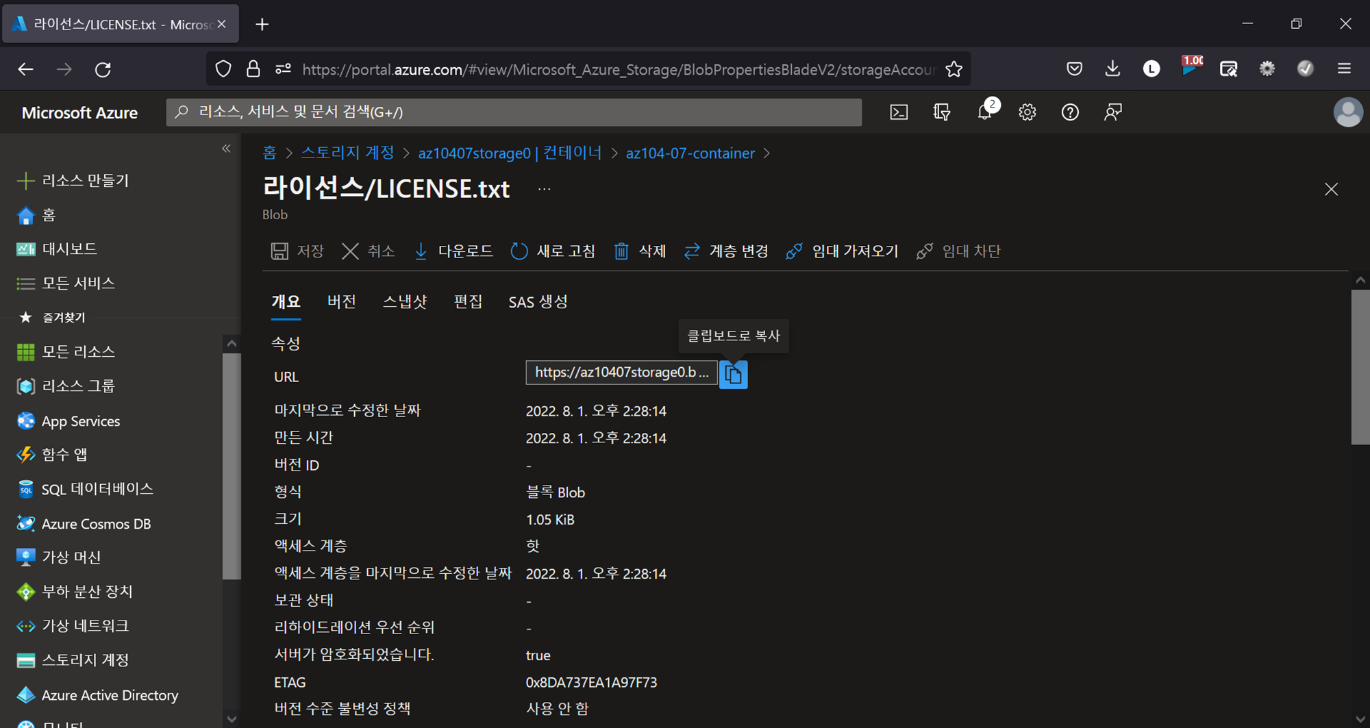Click 임대 가져오기 toolbar button
The width and height of the screenshot is (1370, 728).
coord(842,251)
